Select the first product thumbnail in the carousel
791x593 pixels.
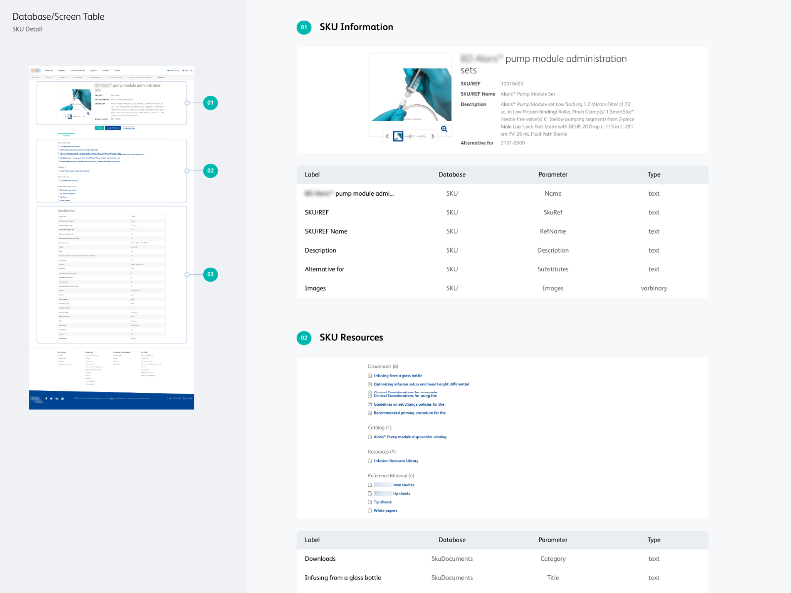pyautogui.click(x=398, y=136)
